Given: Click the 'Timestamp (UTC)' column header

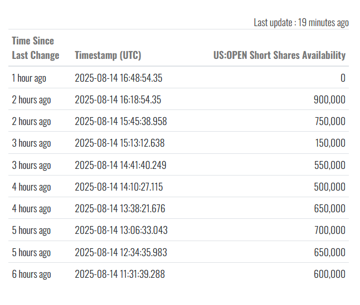Looking at the screenshot, I should (108, 55).
